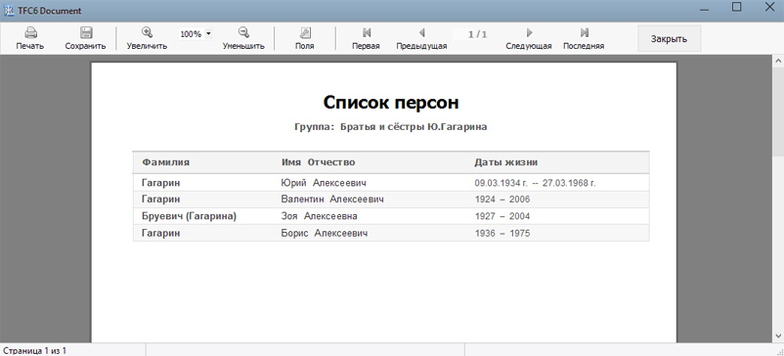784x356 pixels.
Task: Open the 100% zoom level dropdown
Action: coord(208,34)
